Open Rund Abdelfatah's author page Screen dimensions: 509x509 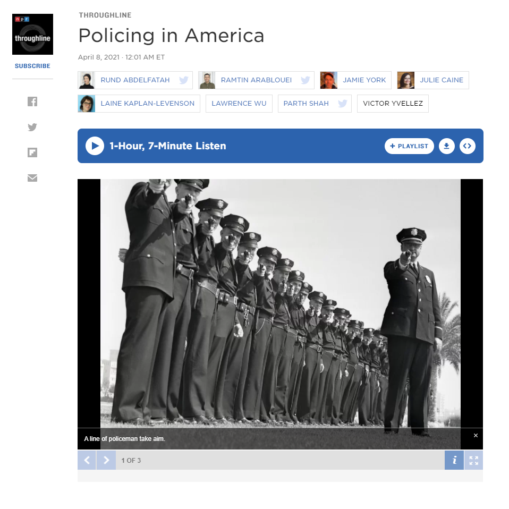pos(135,80)
